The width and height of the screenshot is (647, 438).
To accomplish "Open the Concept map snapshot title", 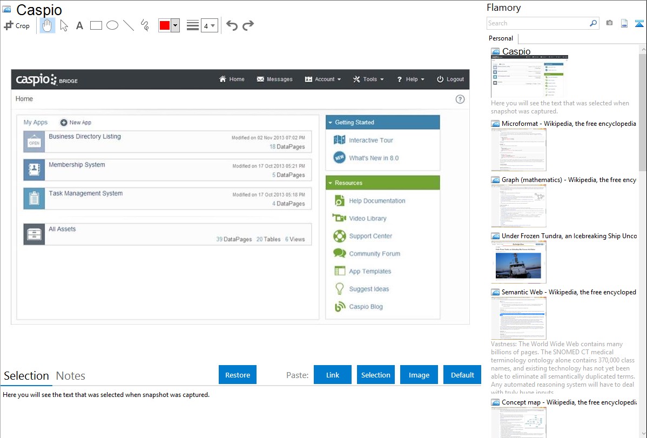I will pos(569,402).
